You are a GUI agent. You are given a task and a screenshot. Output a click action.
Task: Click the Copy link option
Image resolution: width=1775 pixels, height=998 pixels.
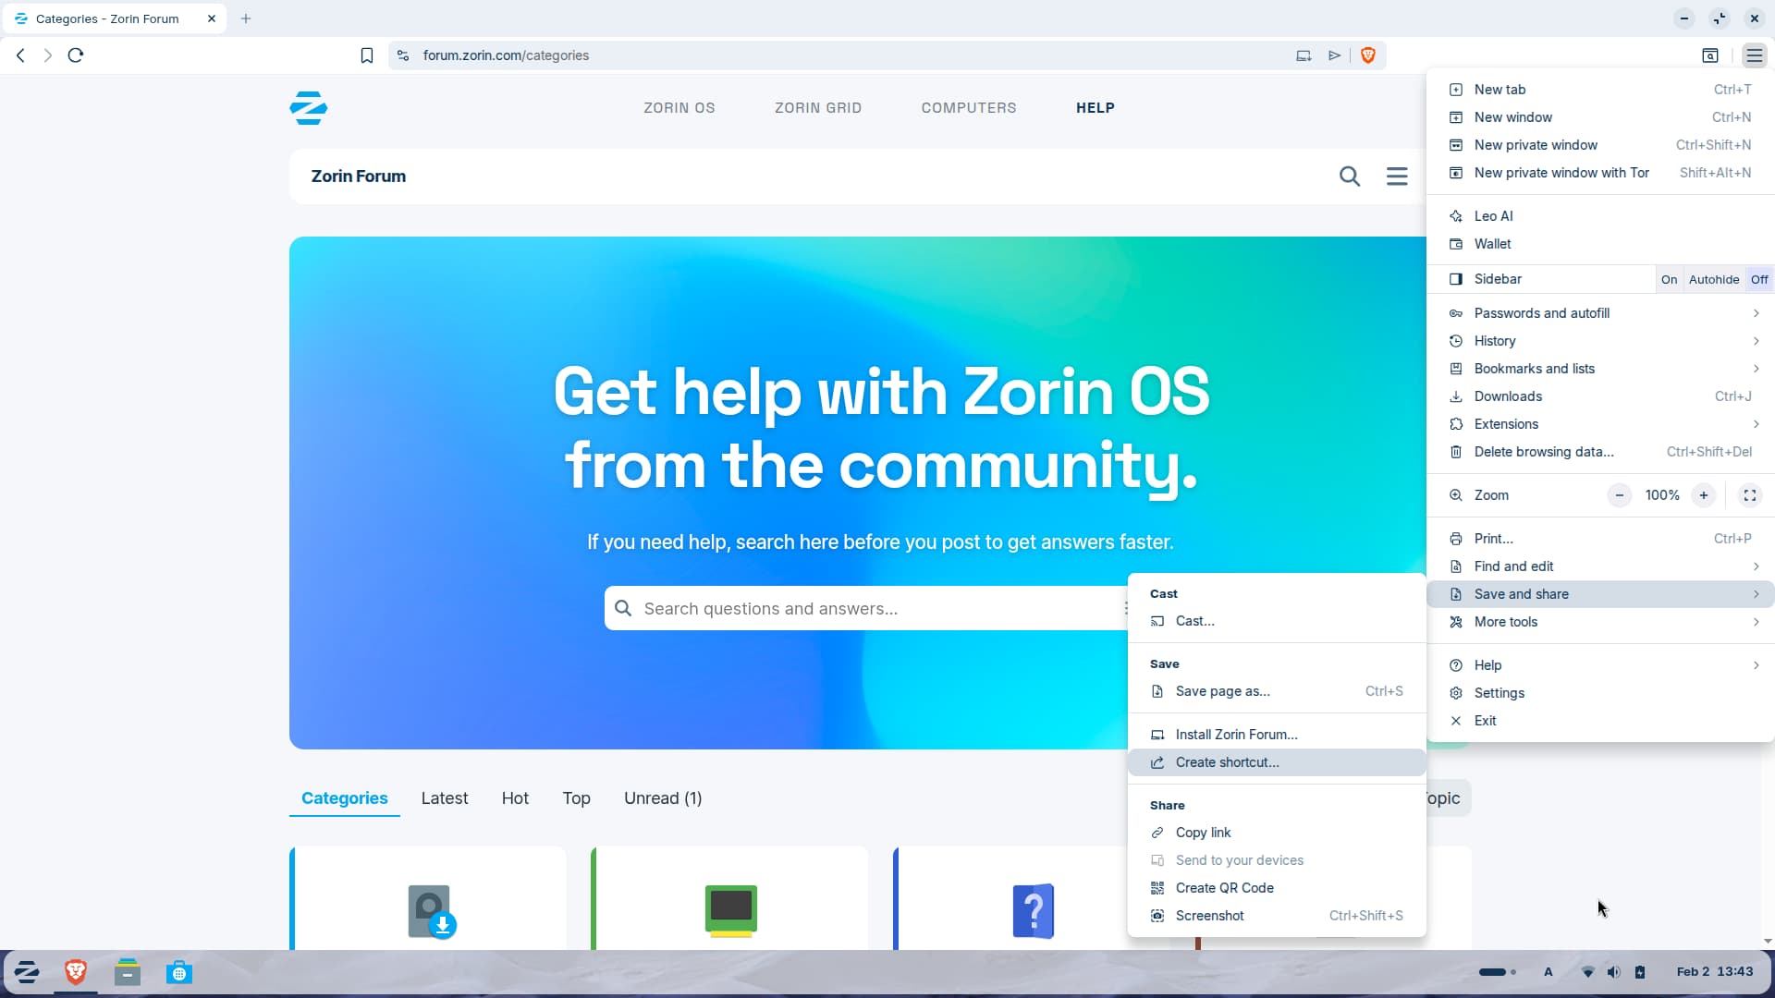tap(1203, 833)
